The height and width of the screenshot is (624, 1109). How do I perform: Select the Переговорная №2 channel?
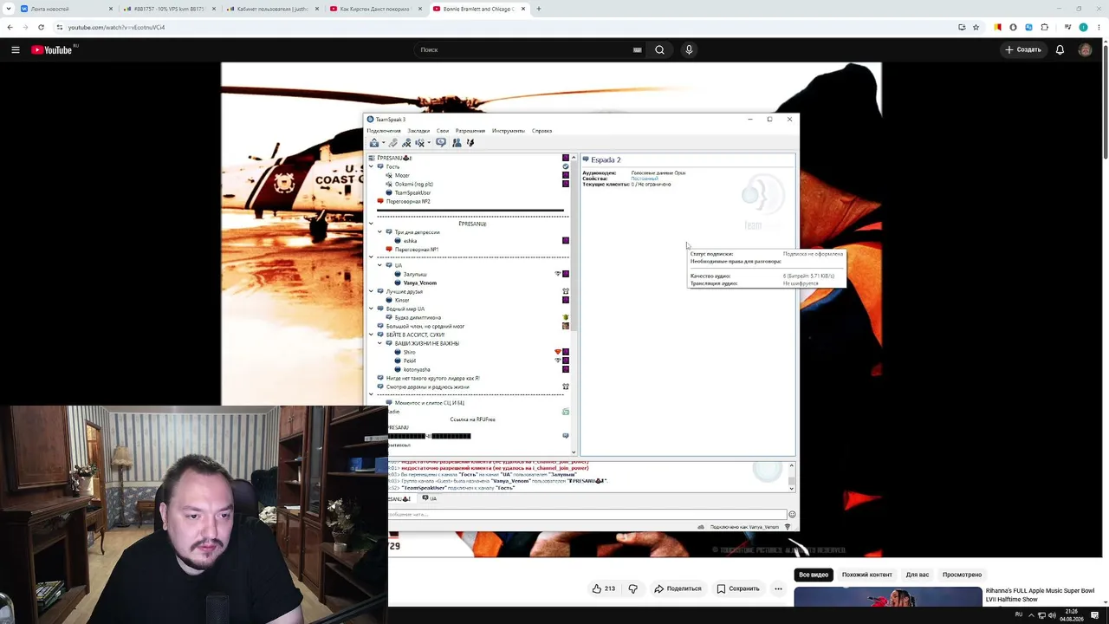[408, 201]
